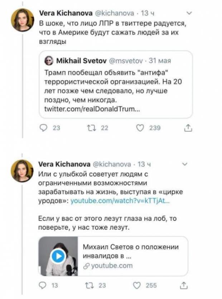The image size is (222, 299).
Task: Retweet the first tweet with 22 retweets
Action: [x=91, y=128]
